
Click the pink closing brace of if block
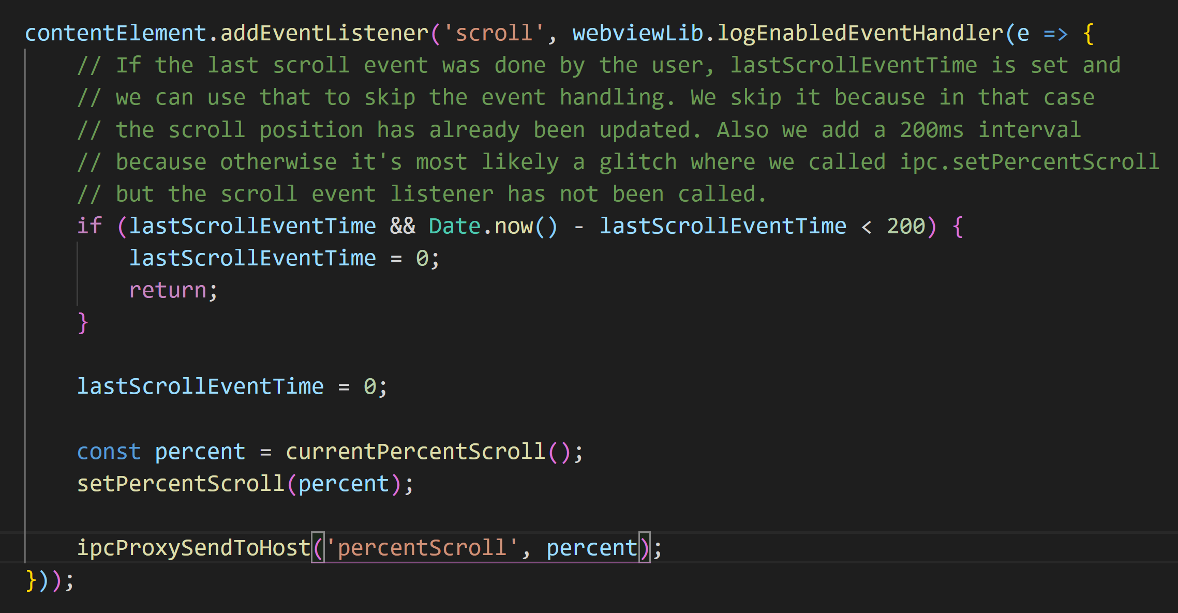pyautogui.click(x=83, y=323)
